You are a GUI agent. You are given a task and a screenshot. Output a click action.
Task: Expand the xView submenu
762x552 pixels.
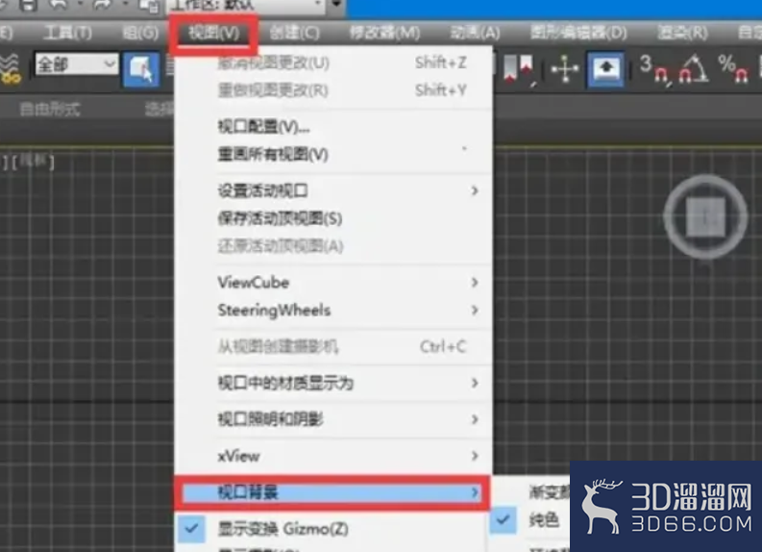[x=333, y=456]
